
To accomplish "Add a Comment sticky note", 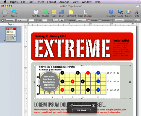I will point(71,13).
